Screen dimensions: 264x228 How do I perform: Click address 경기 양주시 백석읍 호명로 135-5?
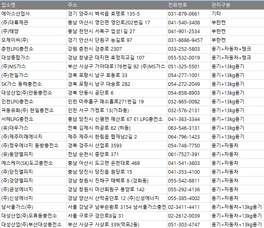pyautogui.click(x=104, y=14)
